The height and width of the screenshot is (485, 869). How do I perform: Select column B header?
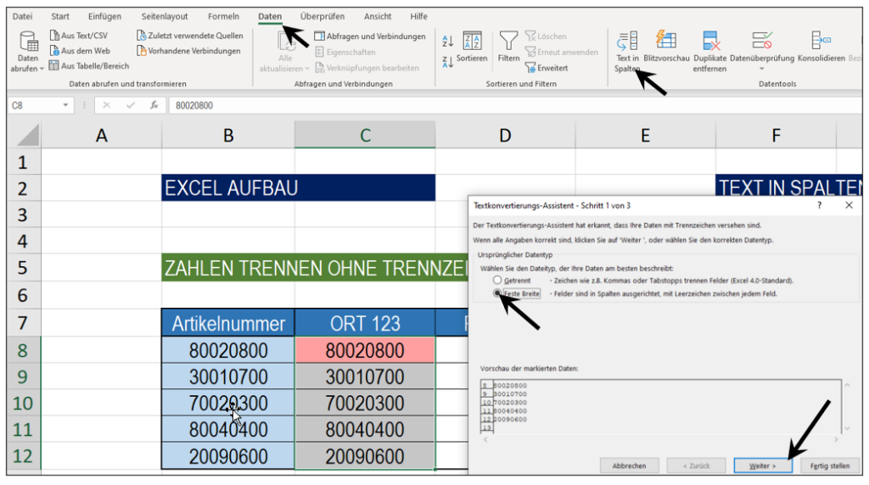click(227, 135)
